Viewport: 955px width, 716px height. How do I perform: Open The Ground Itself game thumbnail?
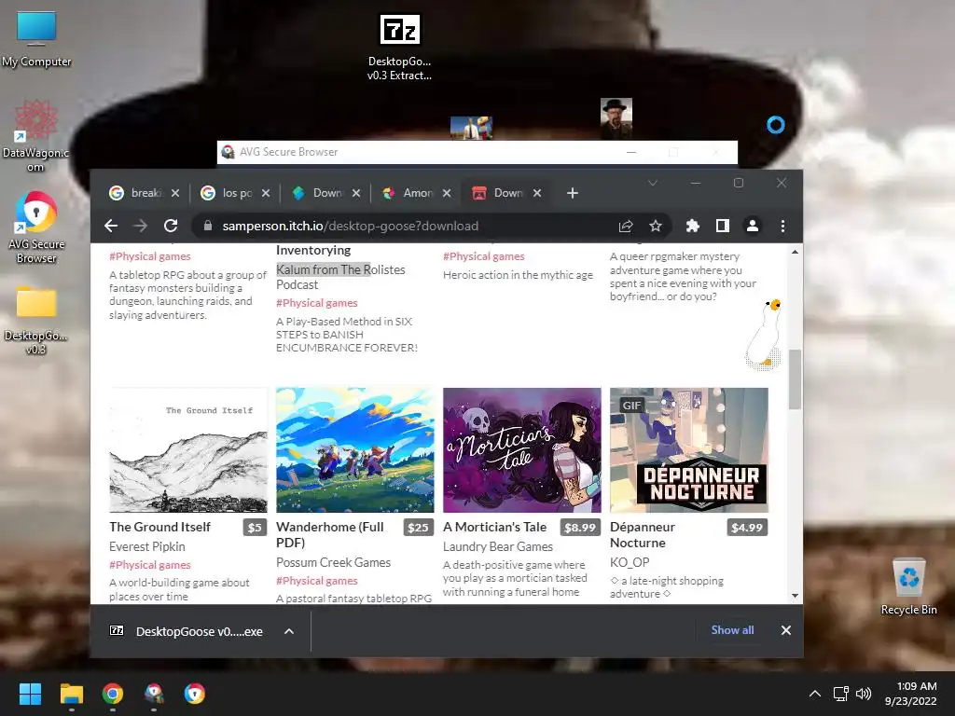[x=188, y=450]
